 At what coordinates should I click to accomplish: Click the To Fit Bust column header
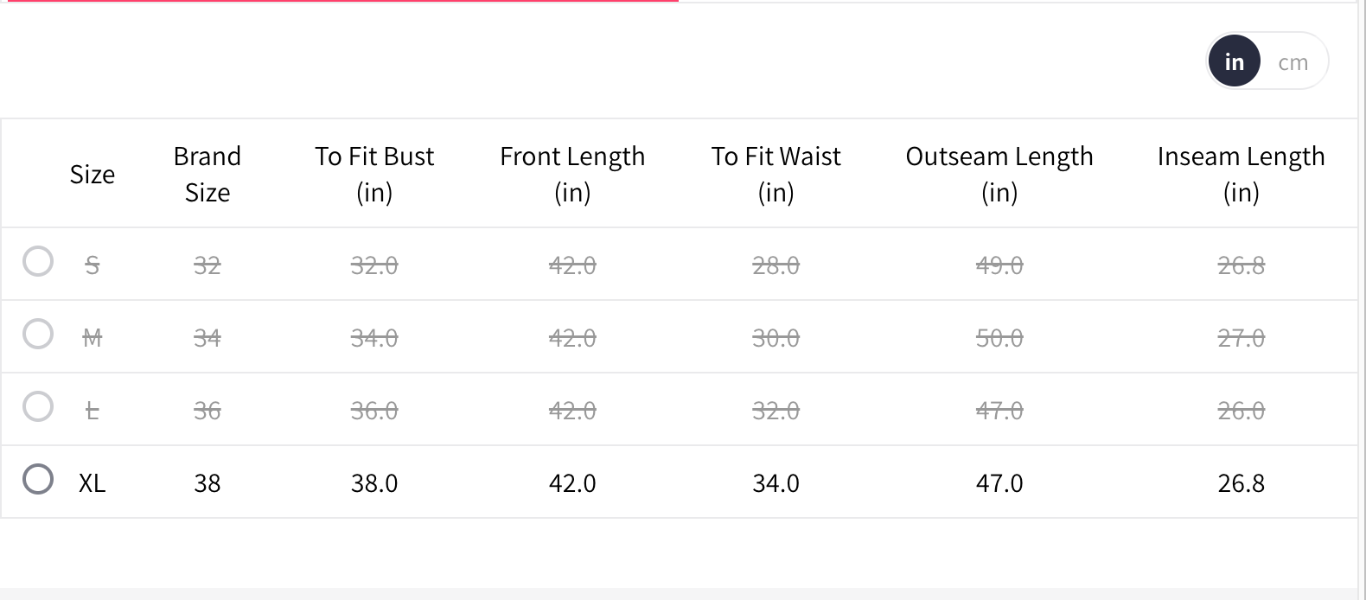click(374, 174)
